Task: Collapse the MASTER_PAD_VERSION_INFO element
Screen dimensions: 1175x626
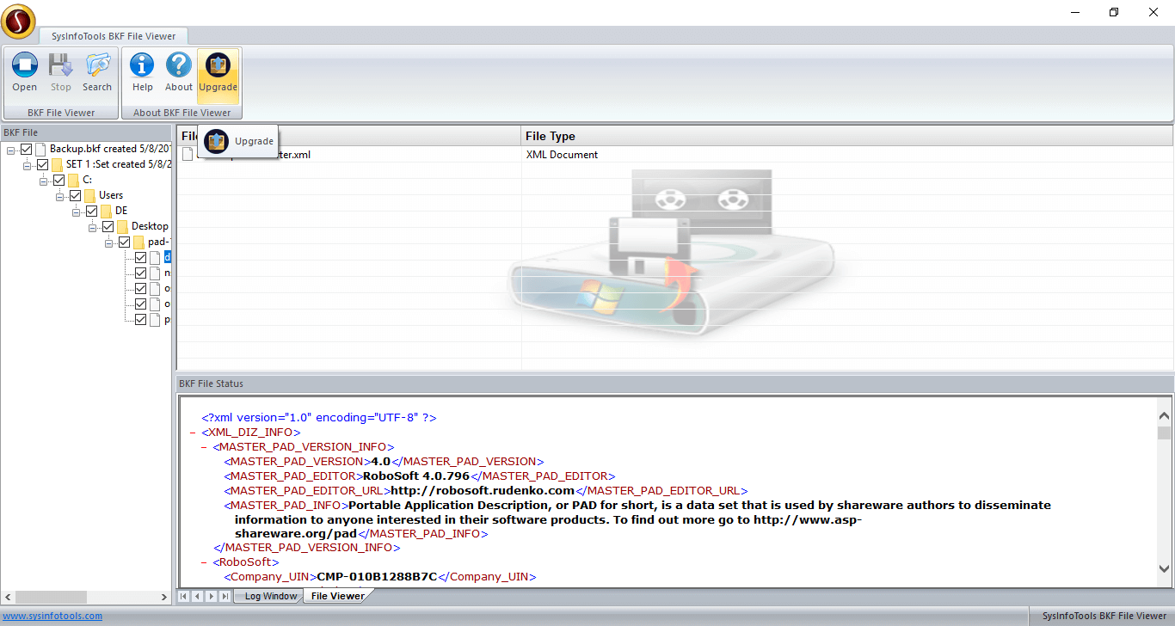Action: coord(205,447)
